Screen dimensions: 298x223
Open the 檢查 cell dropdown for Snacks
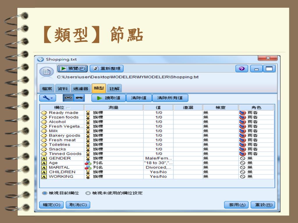point(220,149)
